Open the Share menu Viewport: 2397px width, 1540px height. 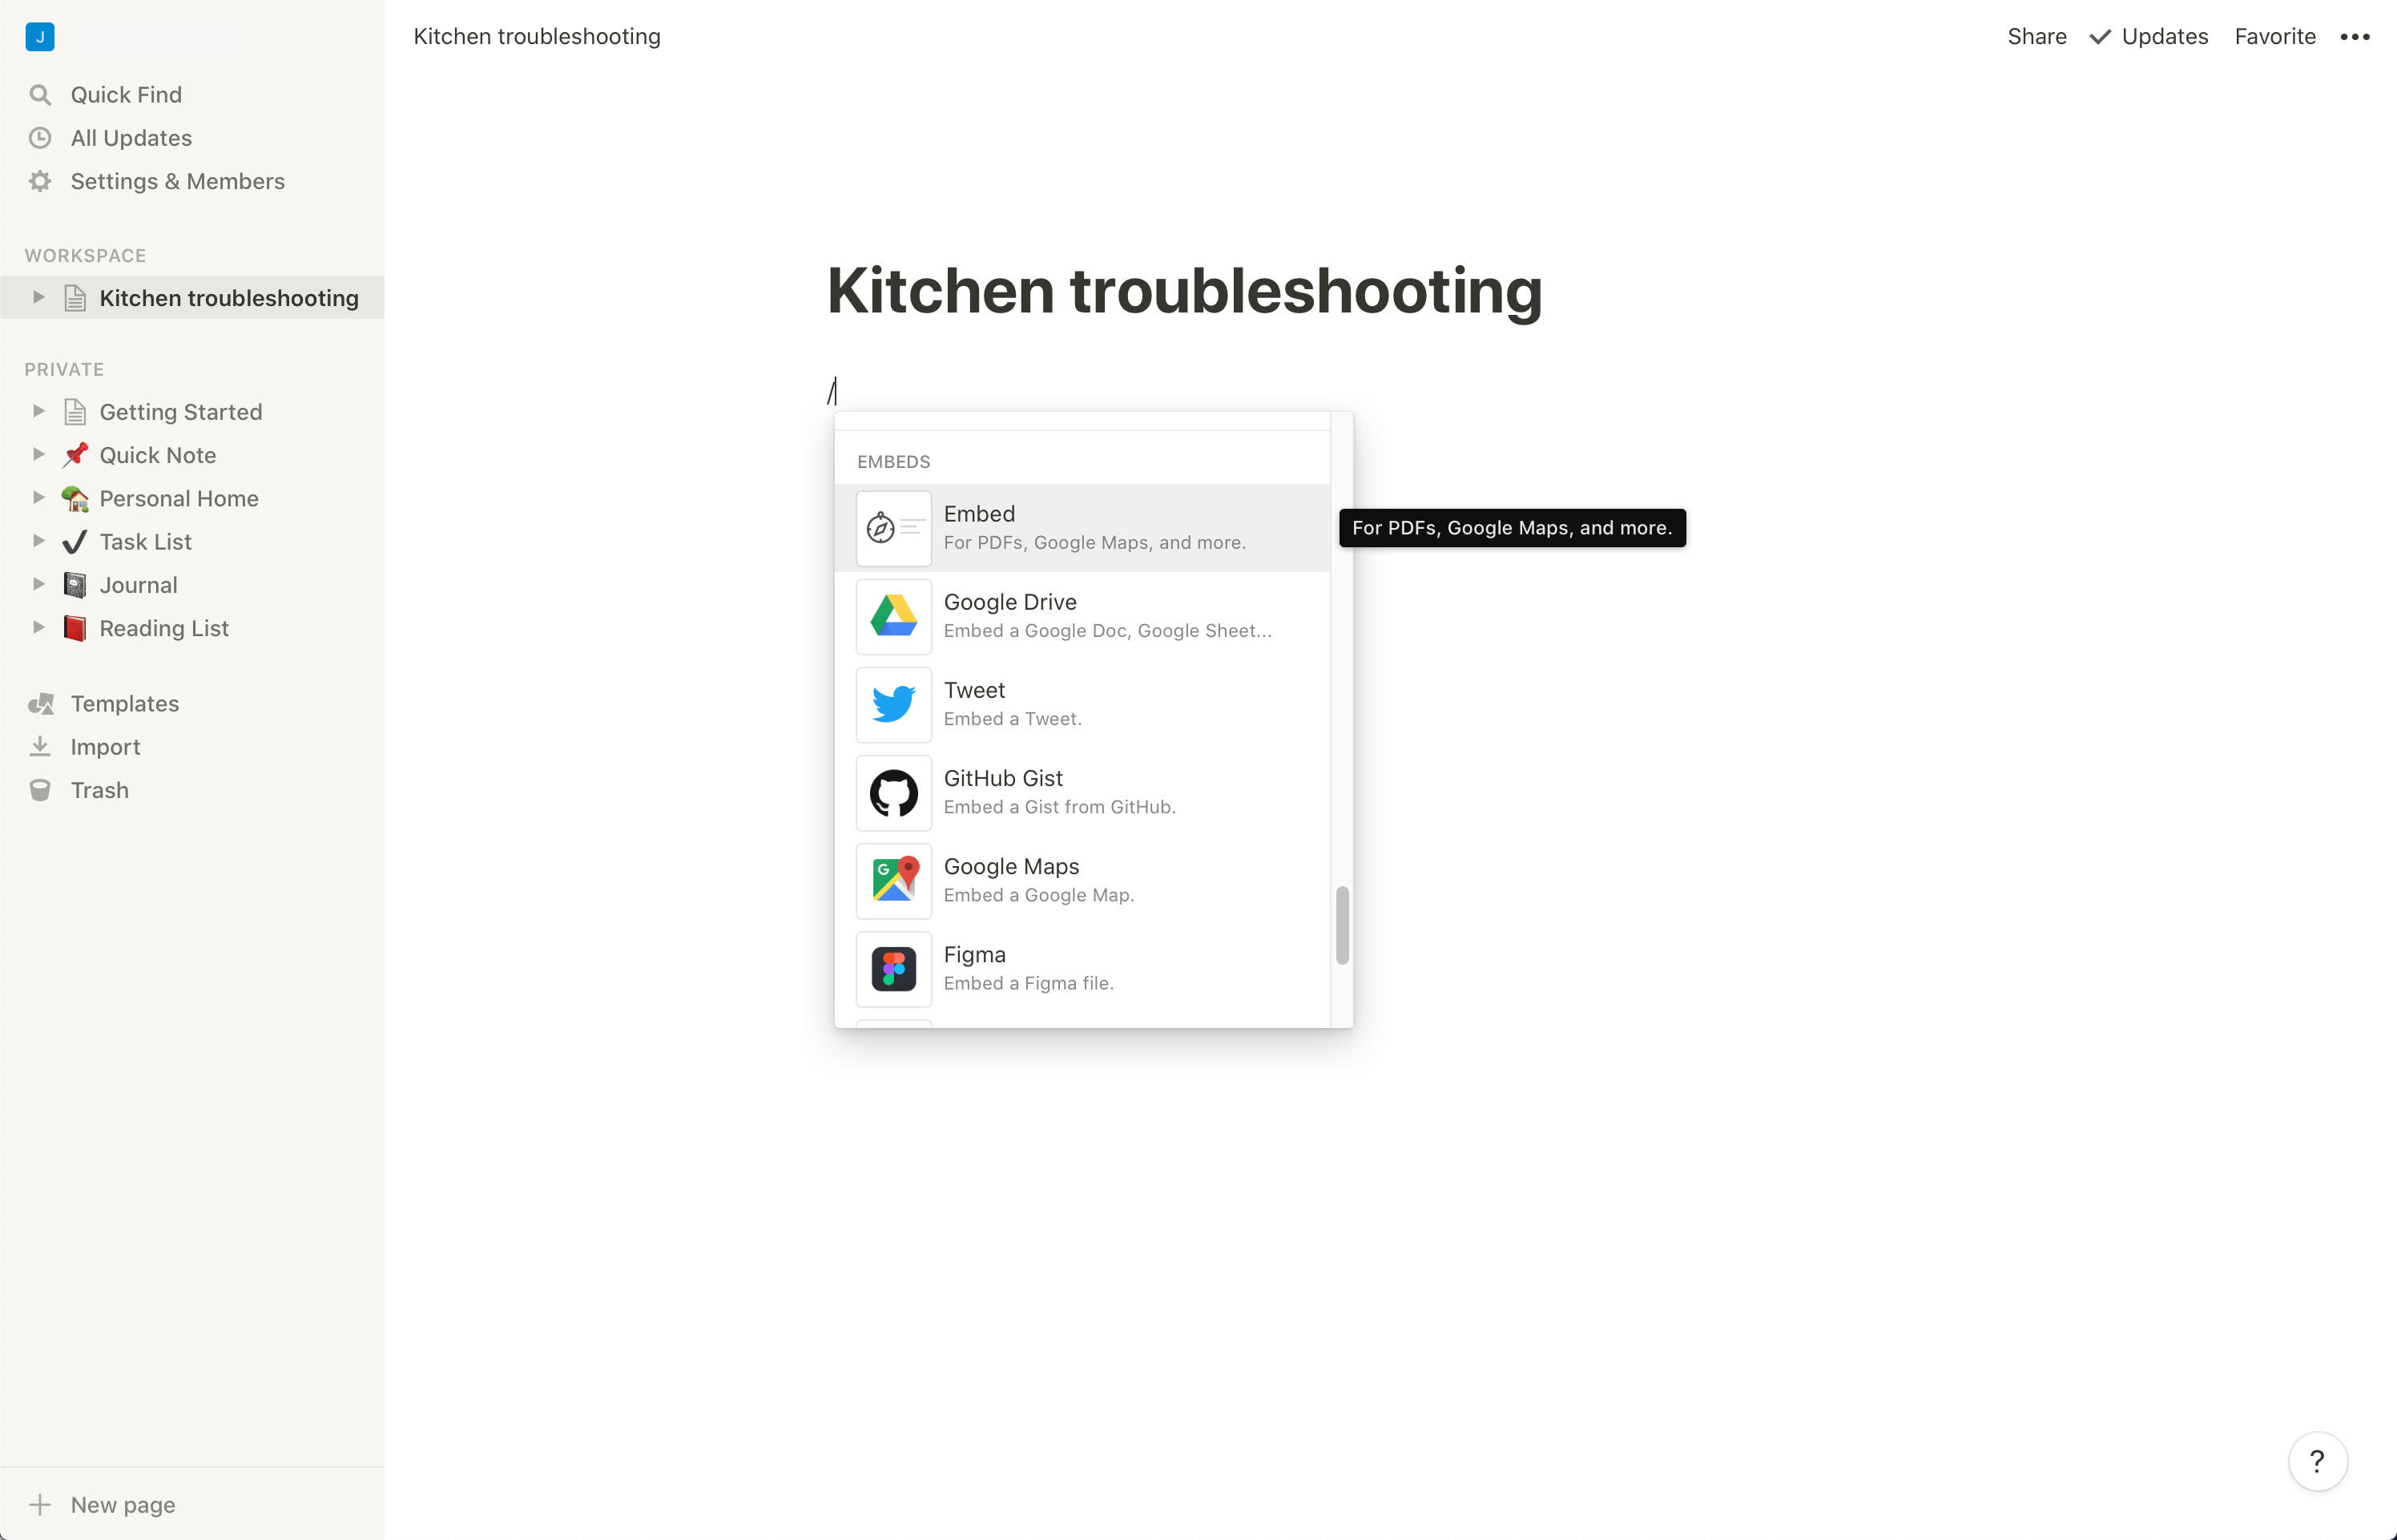(x=2036, y=35)
